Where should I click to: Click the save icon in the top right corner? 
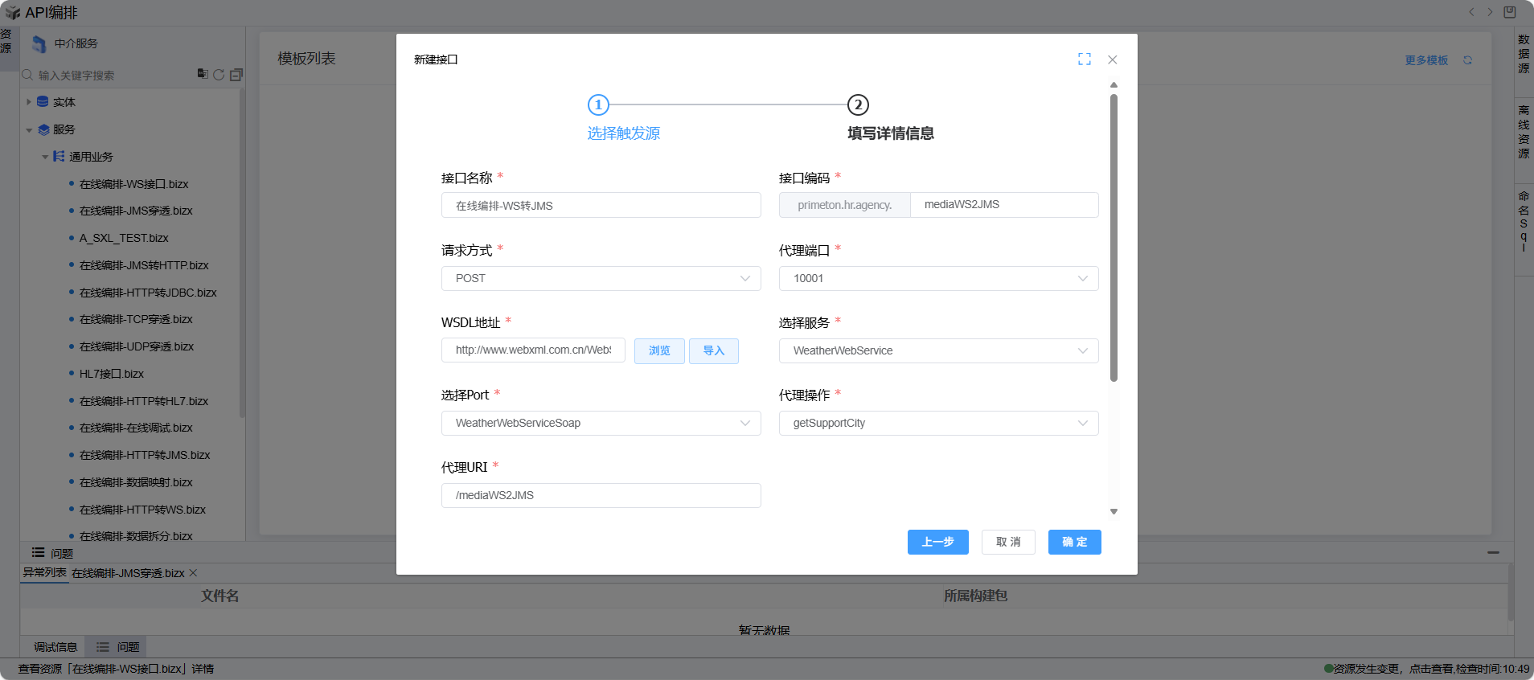(1509, 12)
